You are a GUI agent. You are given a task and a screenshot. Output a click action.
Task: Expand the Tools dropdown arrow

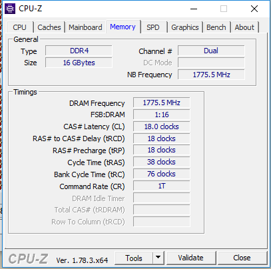[158, 258]
